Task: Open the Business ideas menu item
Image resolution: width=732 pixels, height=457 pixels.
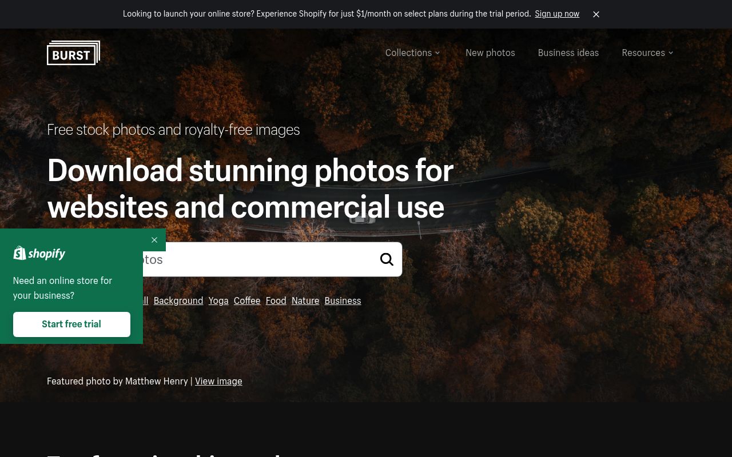Action: point(568,53)
